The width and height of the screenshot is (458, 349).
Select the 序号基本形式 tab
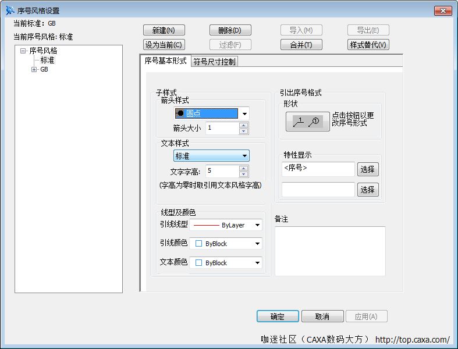click(165, 61)
